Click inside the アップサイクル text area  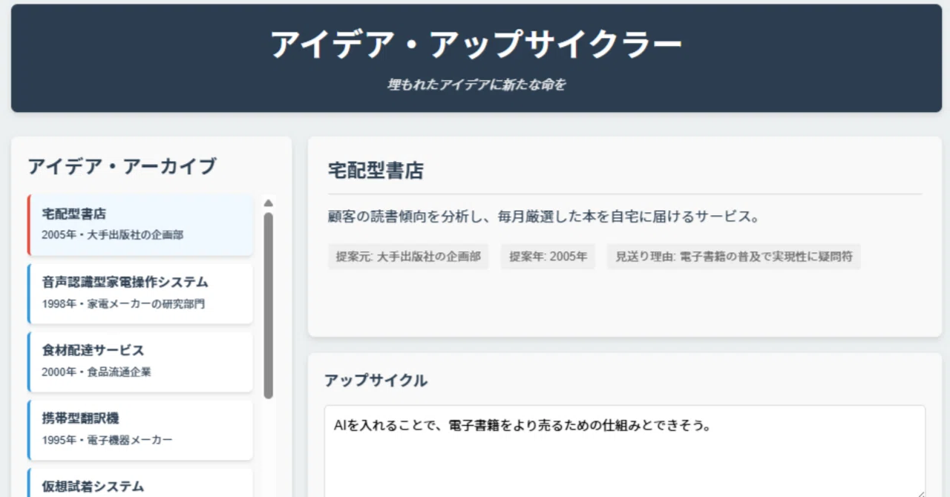pos(625,451)
